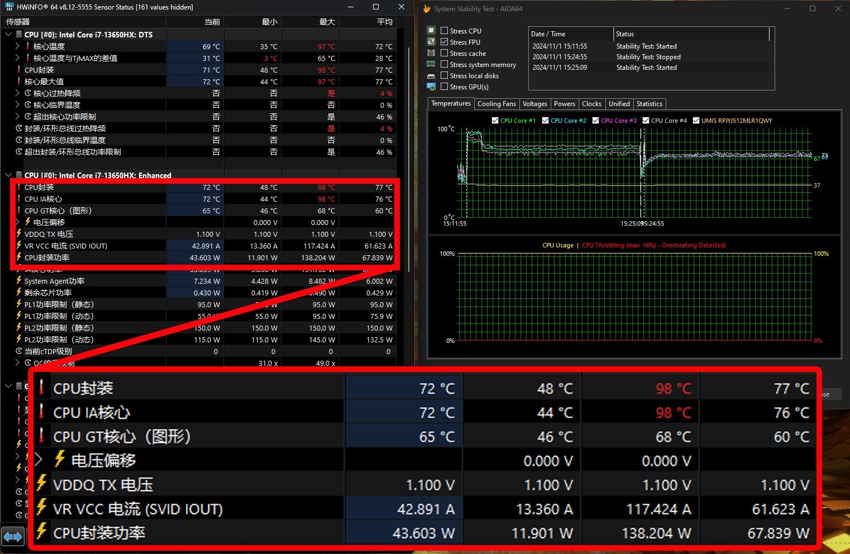The height and width of the screenshot is (554, 850).
Task: Click the lightning icon of System Agent功率
Action: click(x=19, y=281)
